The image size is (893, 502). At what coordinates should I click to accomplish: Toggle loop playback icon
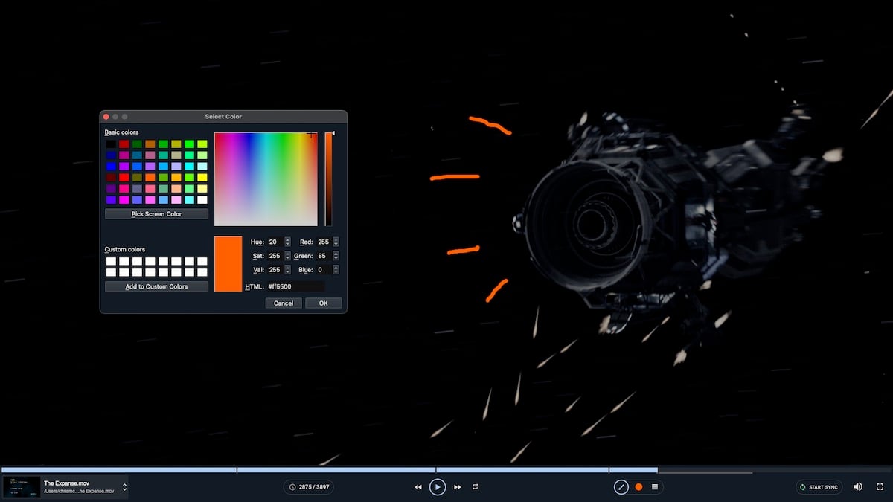pyautogui.click(x=475, y=487)
